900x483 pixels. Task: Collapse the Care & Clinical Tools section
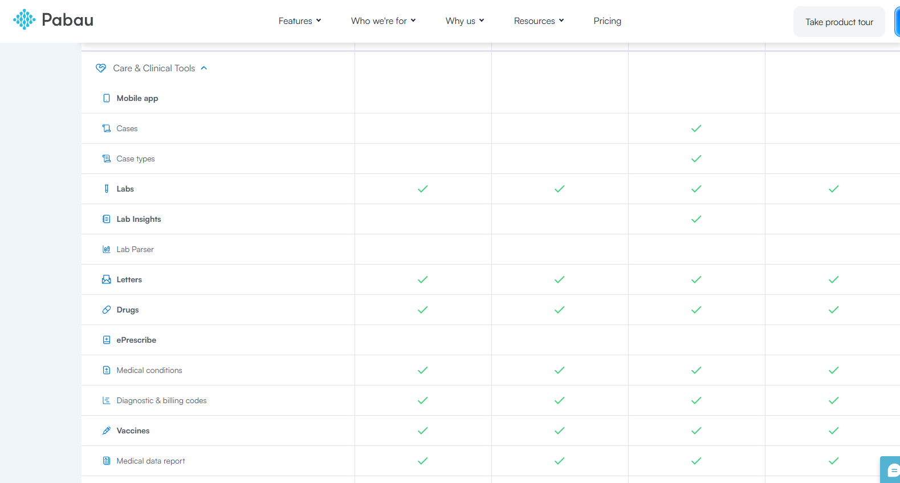[x=204, y=68]
